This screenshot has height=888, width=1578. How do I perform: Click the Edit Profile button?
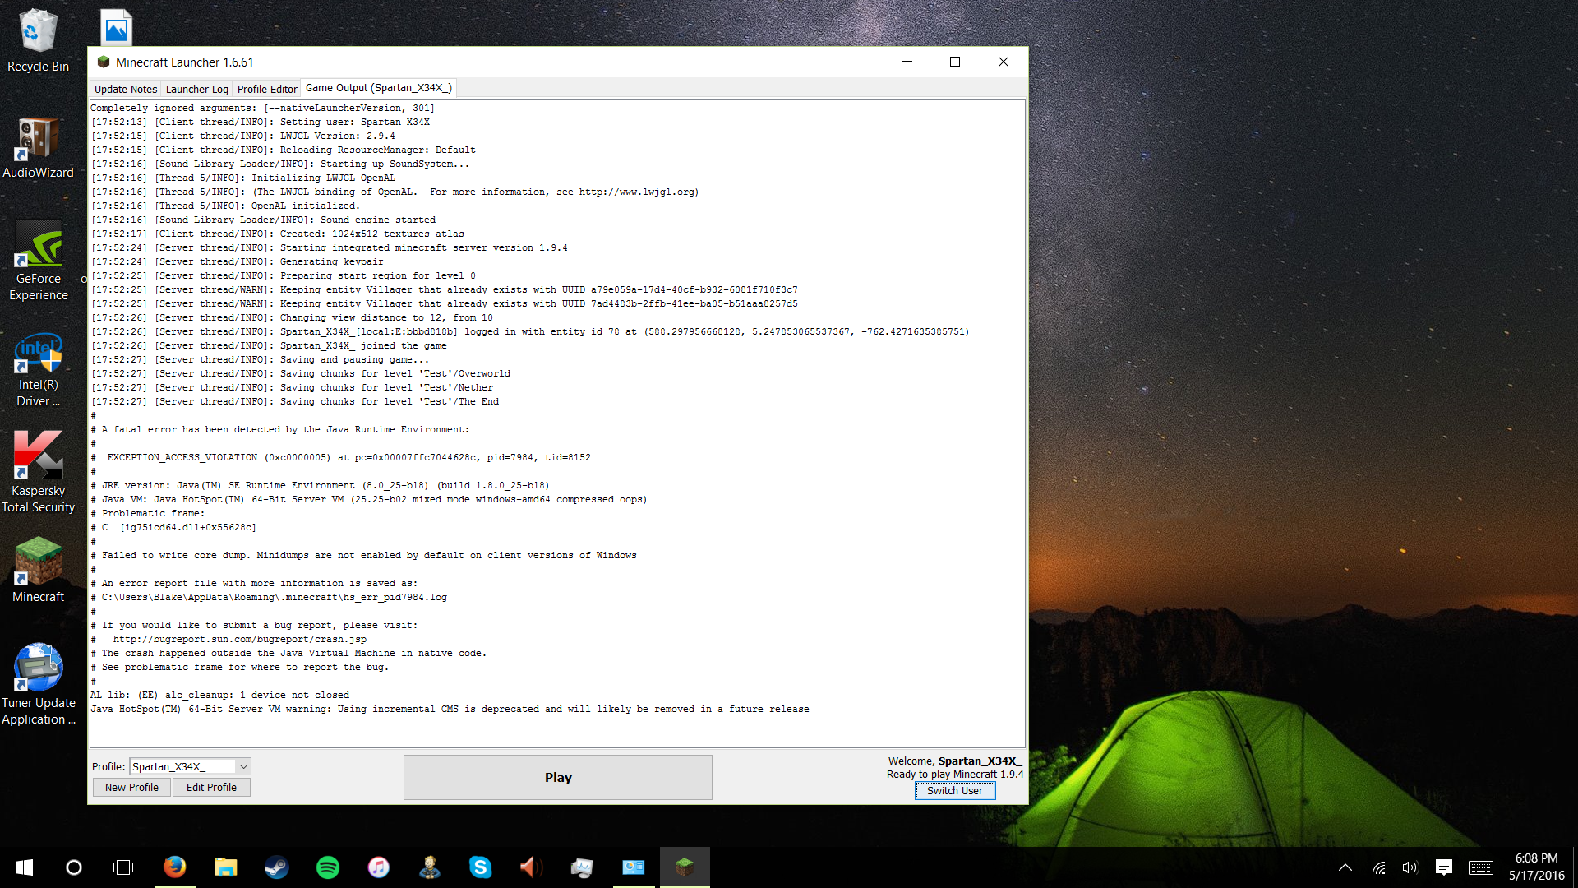(211, 787)
